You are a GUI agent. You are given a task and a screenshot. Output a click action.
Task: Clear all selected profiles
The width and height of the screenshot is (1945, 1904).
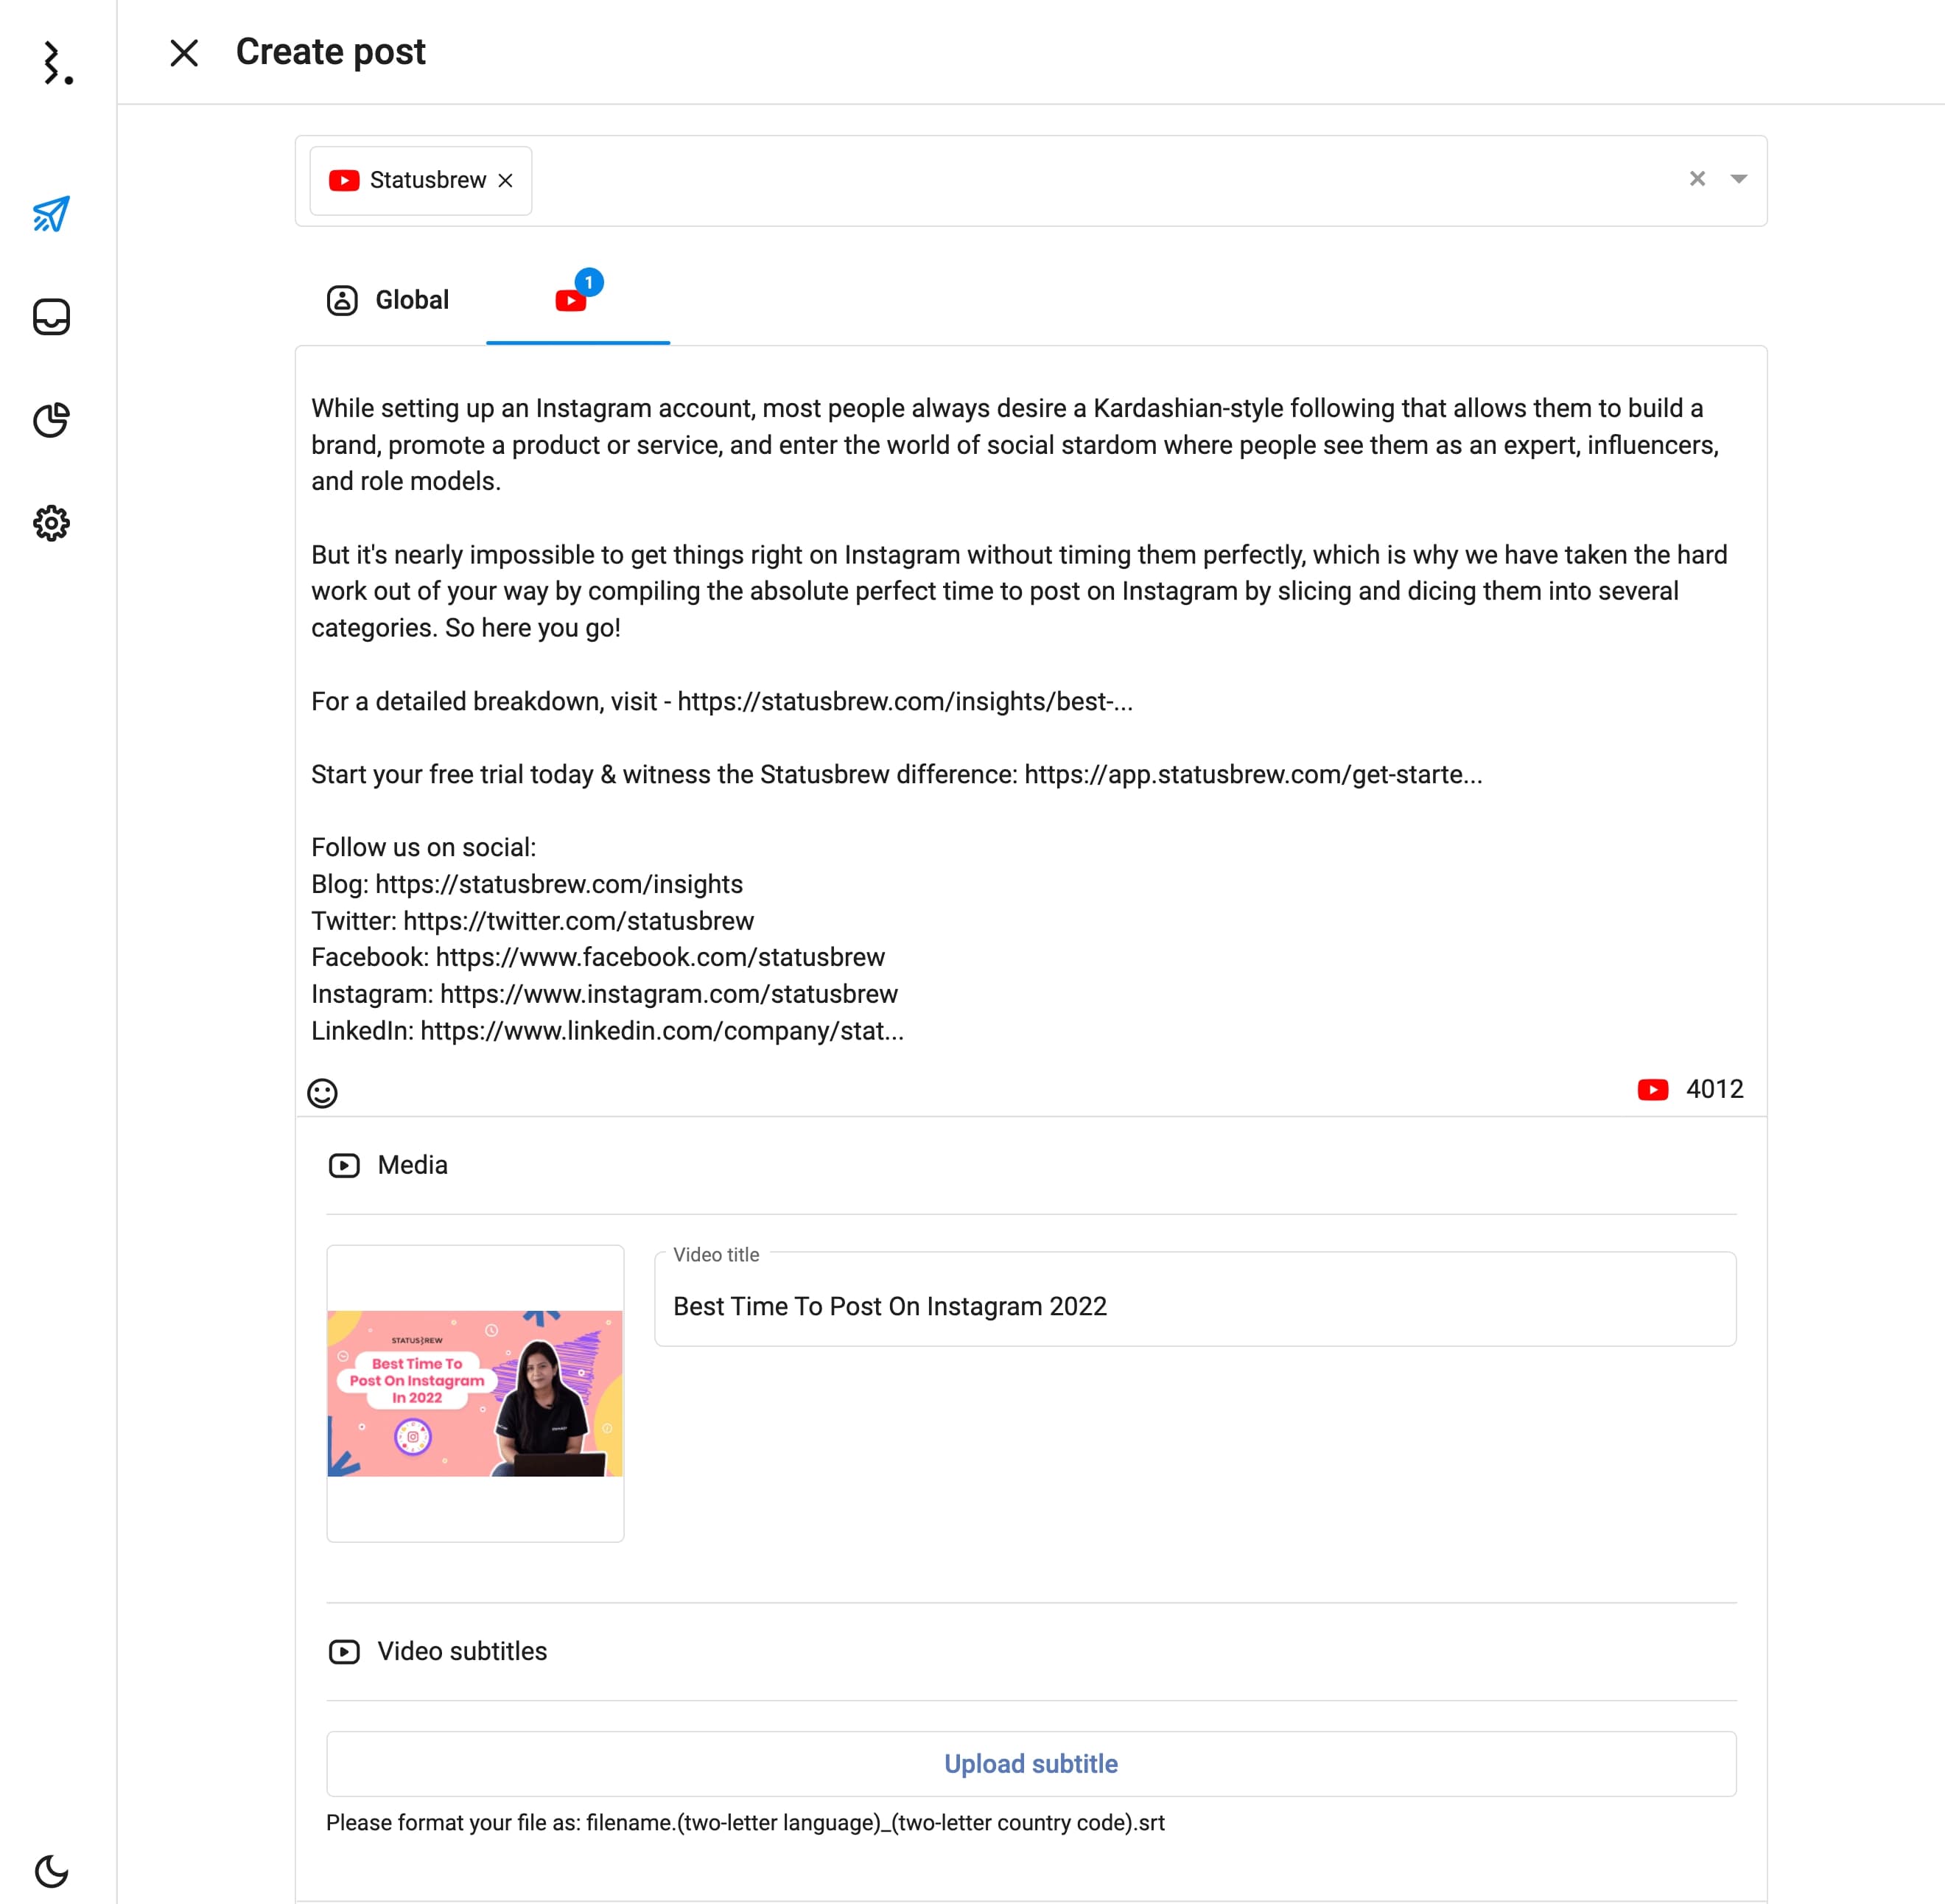[x=1697, y=179]
